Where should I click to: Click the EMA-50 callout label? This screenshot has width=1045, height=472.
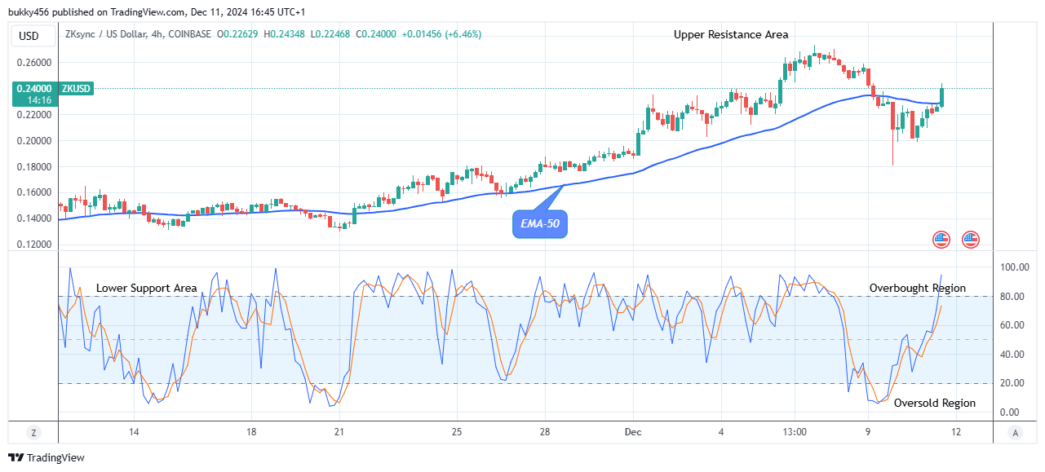tap(539, 223)
